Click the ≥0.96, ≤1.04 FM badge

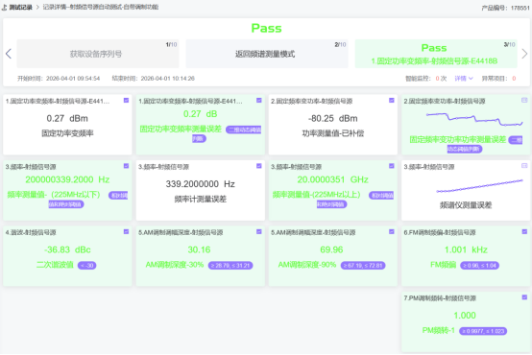(479, 266)
